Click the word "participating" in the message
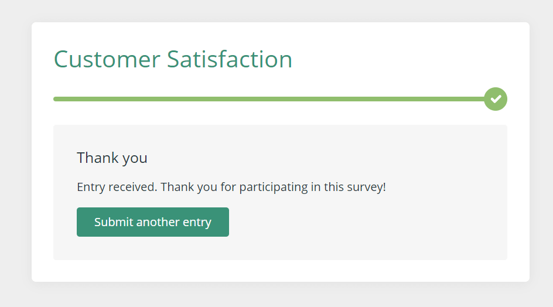553x307 pixels. [x=274, y=187]
